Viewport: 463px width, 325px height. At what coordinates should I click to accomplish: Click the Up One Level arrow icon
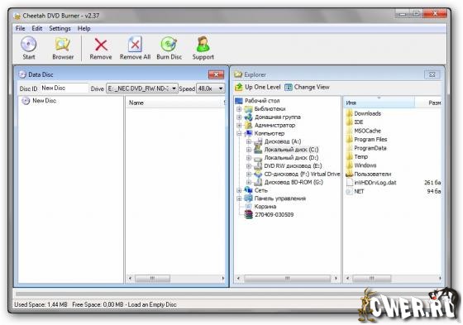point(238,87)
